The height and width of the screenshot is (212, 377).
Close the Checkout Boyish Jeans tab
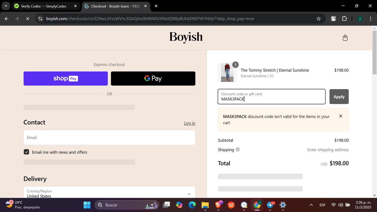tap(145, 6)
